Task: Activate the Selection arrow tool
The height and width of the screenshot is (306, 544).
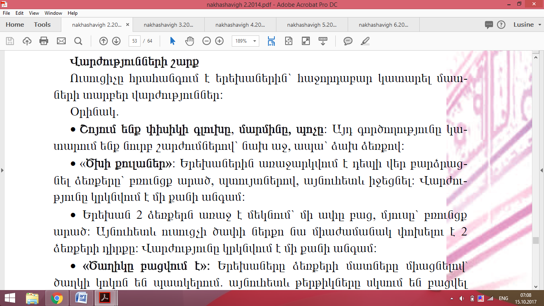Action: coord(172,41)
